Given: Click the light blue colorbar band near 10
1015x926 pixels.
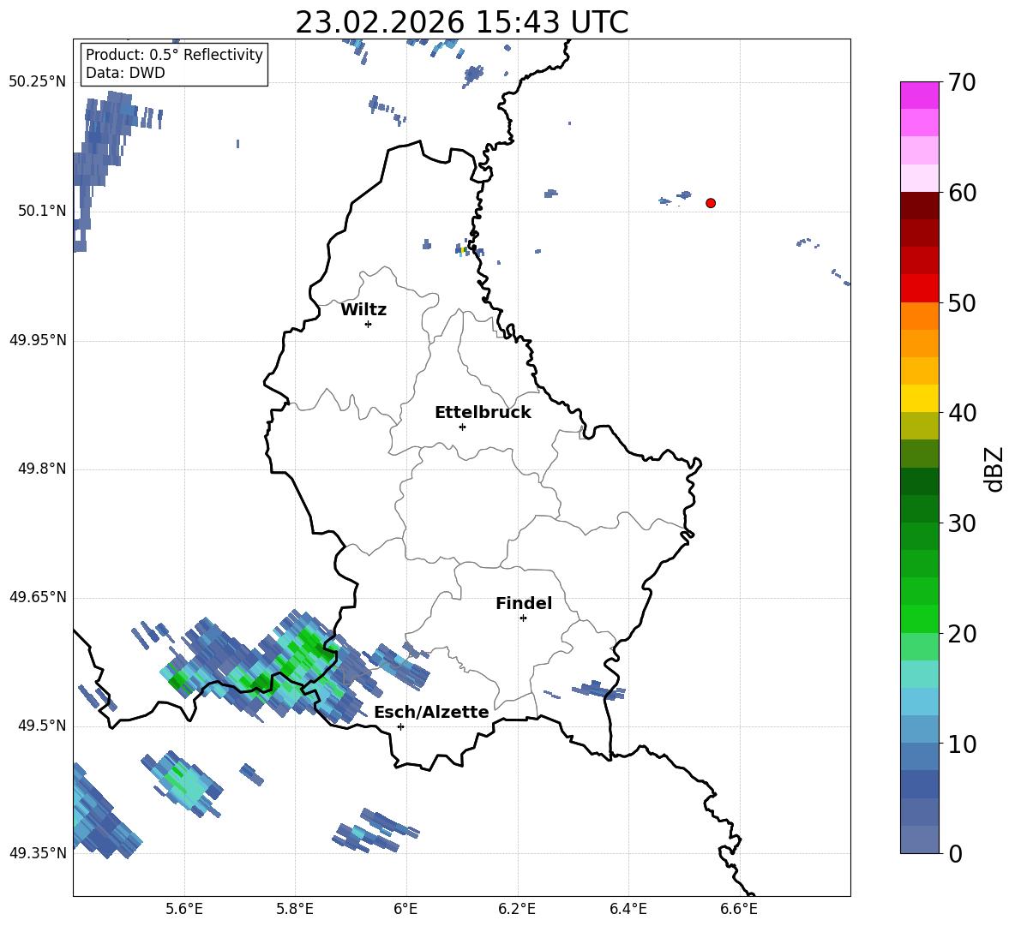Looking at the screenshot, I should click(x=919, y=730).
